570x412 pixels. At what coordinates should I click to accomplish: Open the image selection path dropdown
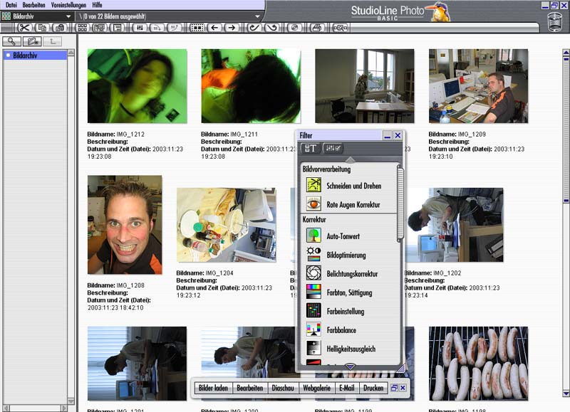coord(257,16)
